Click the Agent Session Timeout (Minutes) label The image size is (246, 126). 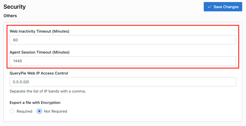(x=40, y=52)
